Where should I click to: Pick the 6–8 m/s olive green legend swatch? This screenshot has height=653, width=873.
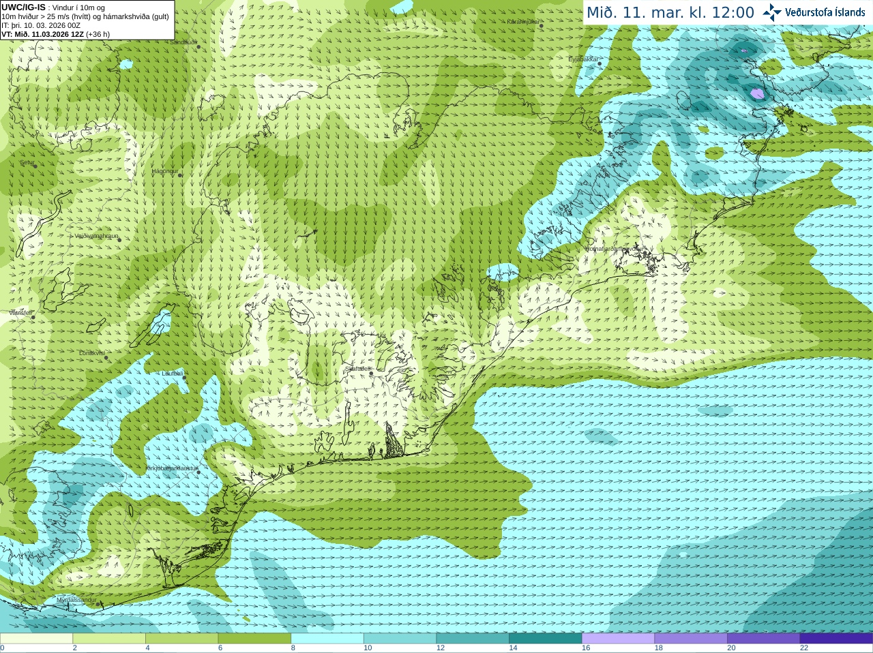(x=254, y=639)
